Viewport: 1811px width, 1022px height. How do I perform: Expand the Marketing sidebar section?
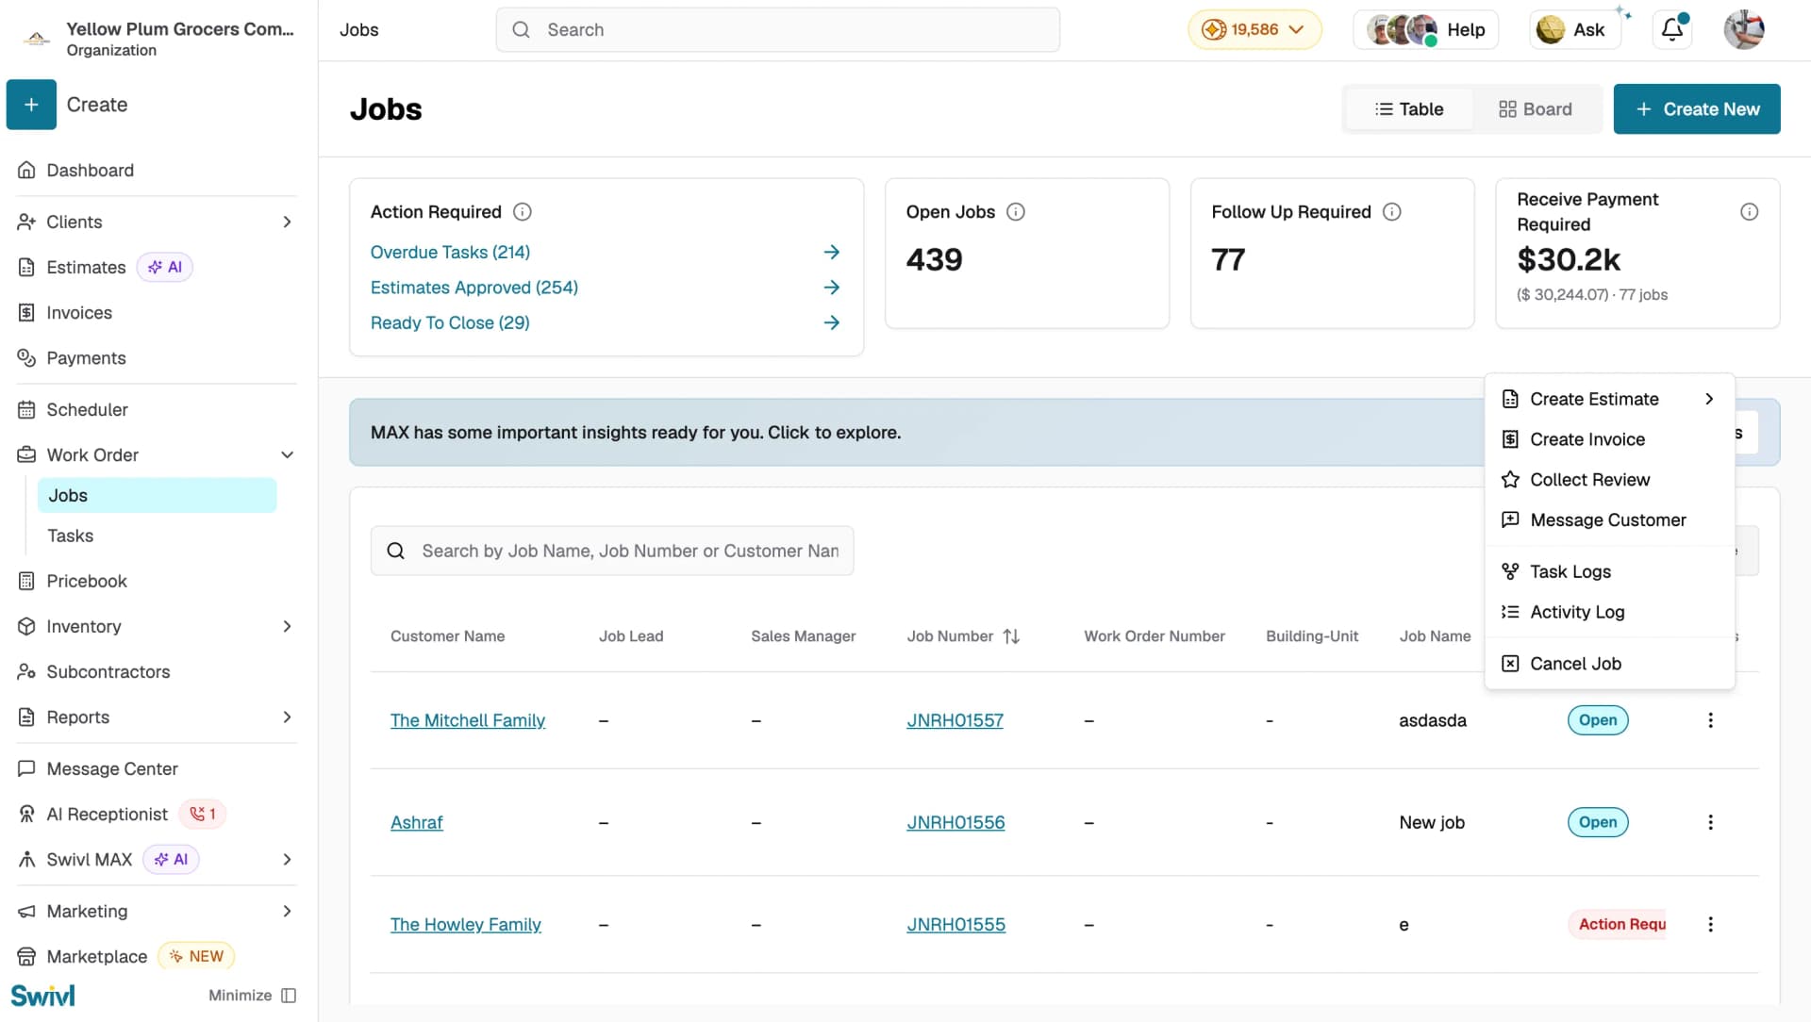tap(288, 912)
